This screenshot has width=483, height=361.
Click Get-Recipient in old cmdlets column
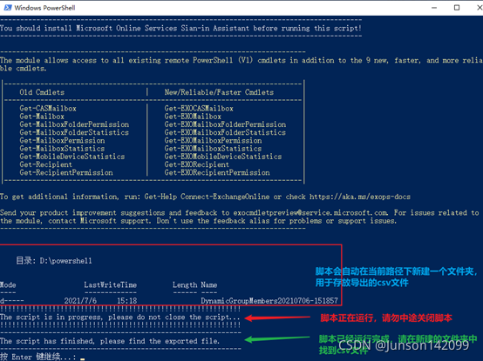point(46,164)
